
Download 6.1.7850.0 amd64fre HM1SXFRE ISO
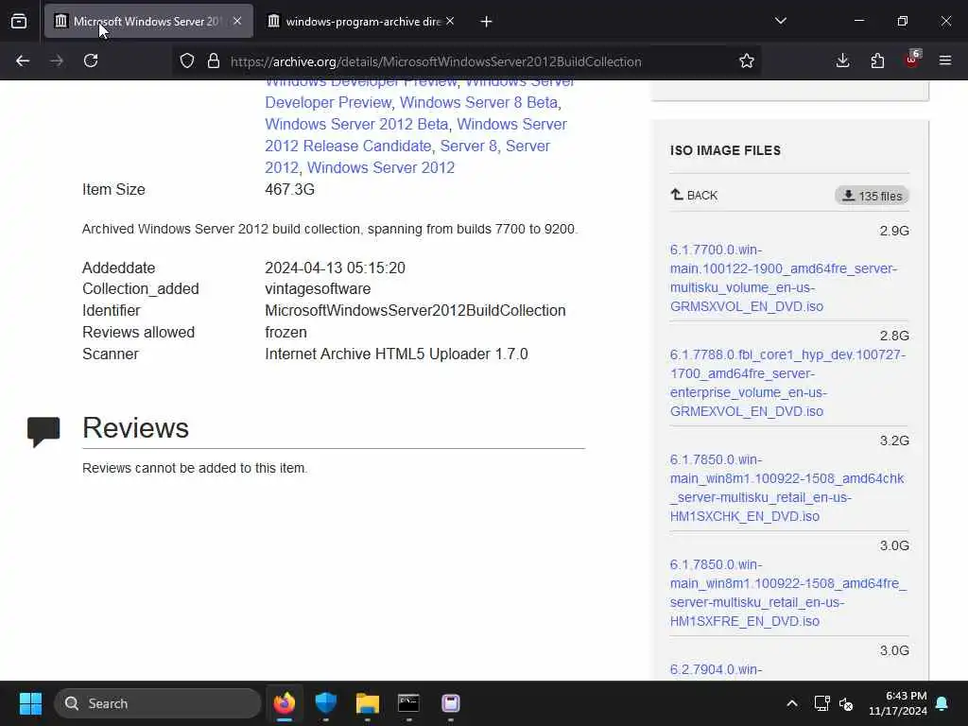pyautogui.click(x=788, y=593)
